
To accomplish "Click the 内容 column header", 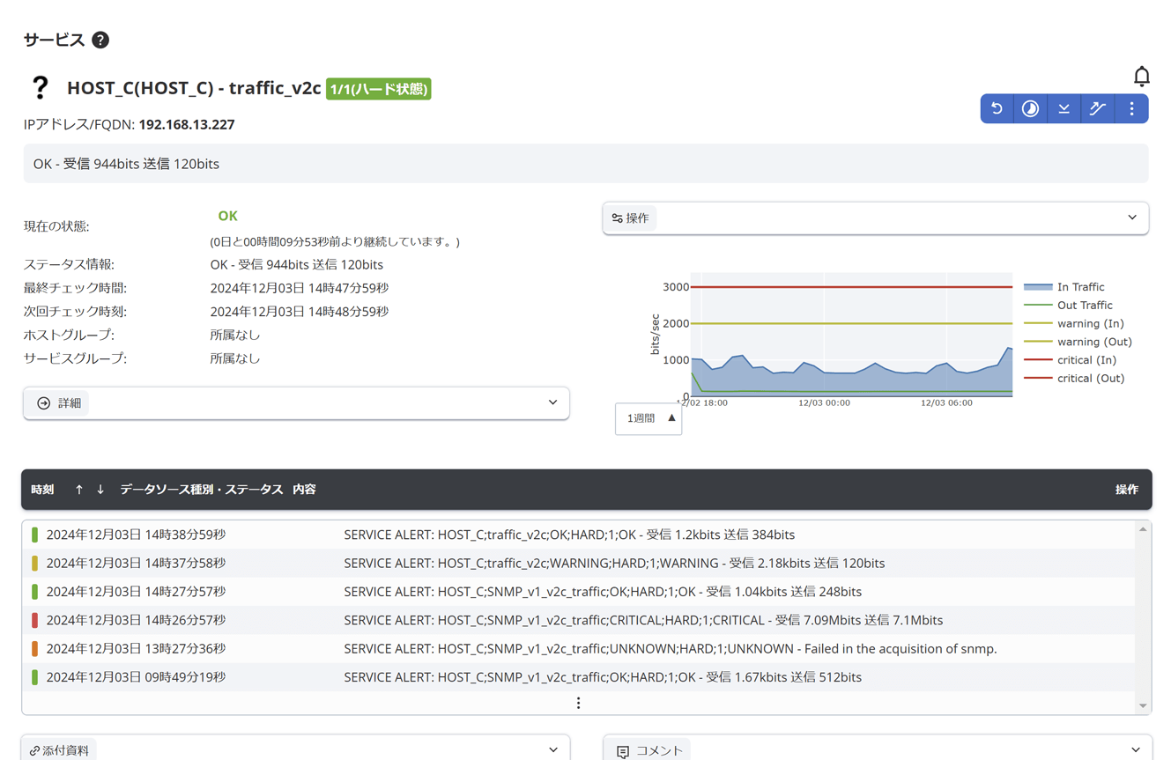I will [x=304, y=490].
